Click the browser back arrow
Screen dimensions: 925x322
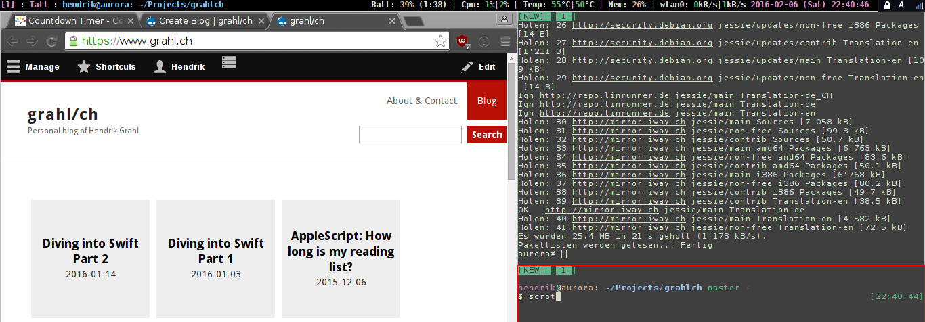(x=12, y=41)
